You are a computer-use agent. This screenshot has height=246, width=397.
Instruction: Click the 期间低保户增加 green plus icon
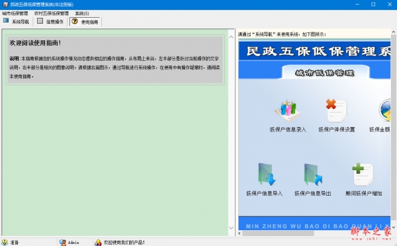[x=363, y=174]
